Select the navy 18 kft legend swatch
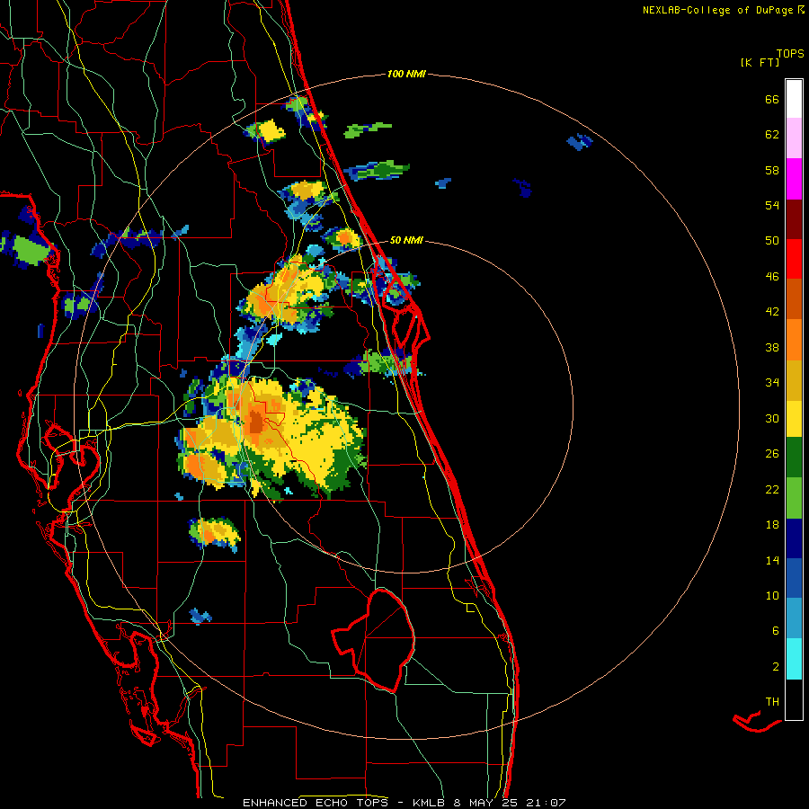 794,538
